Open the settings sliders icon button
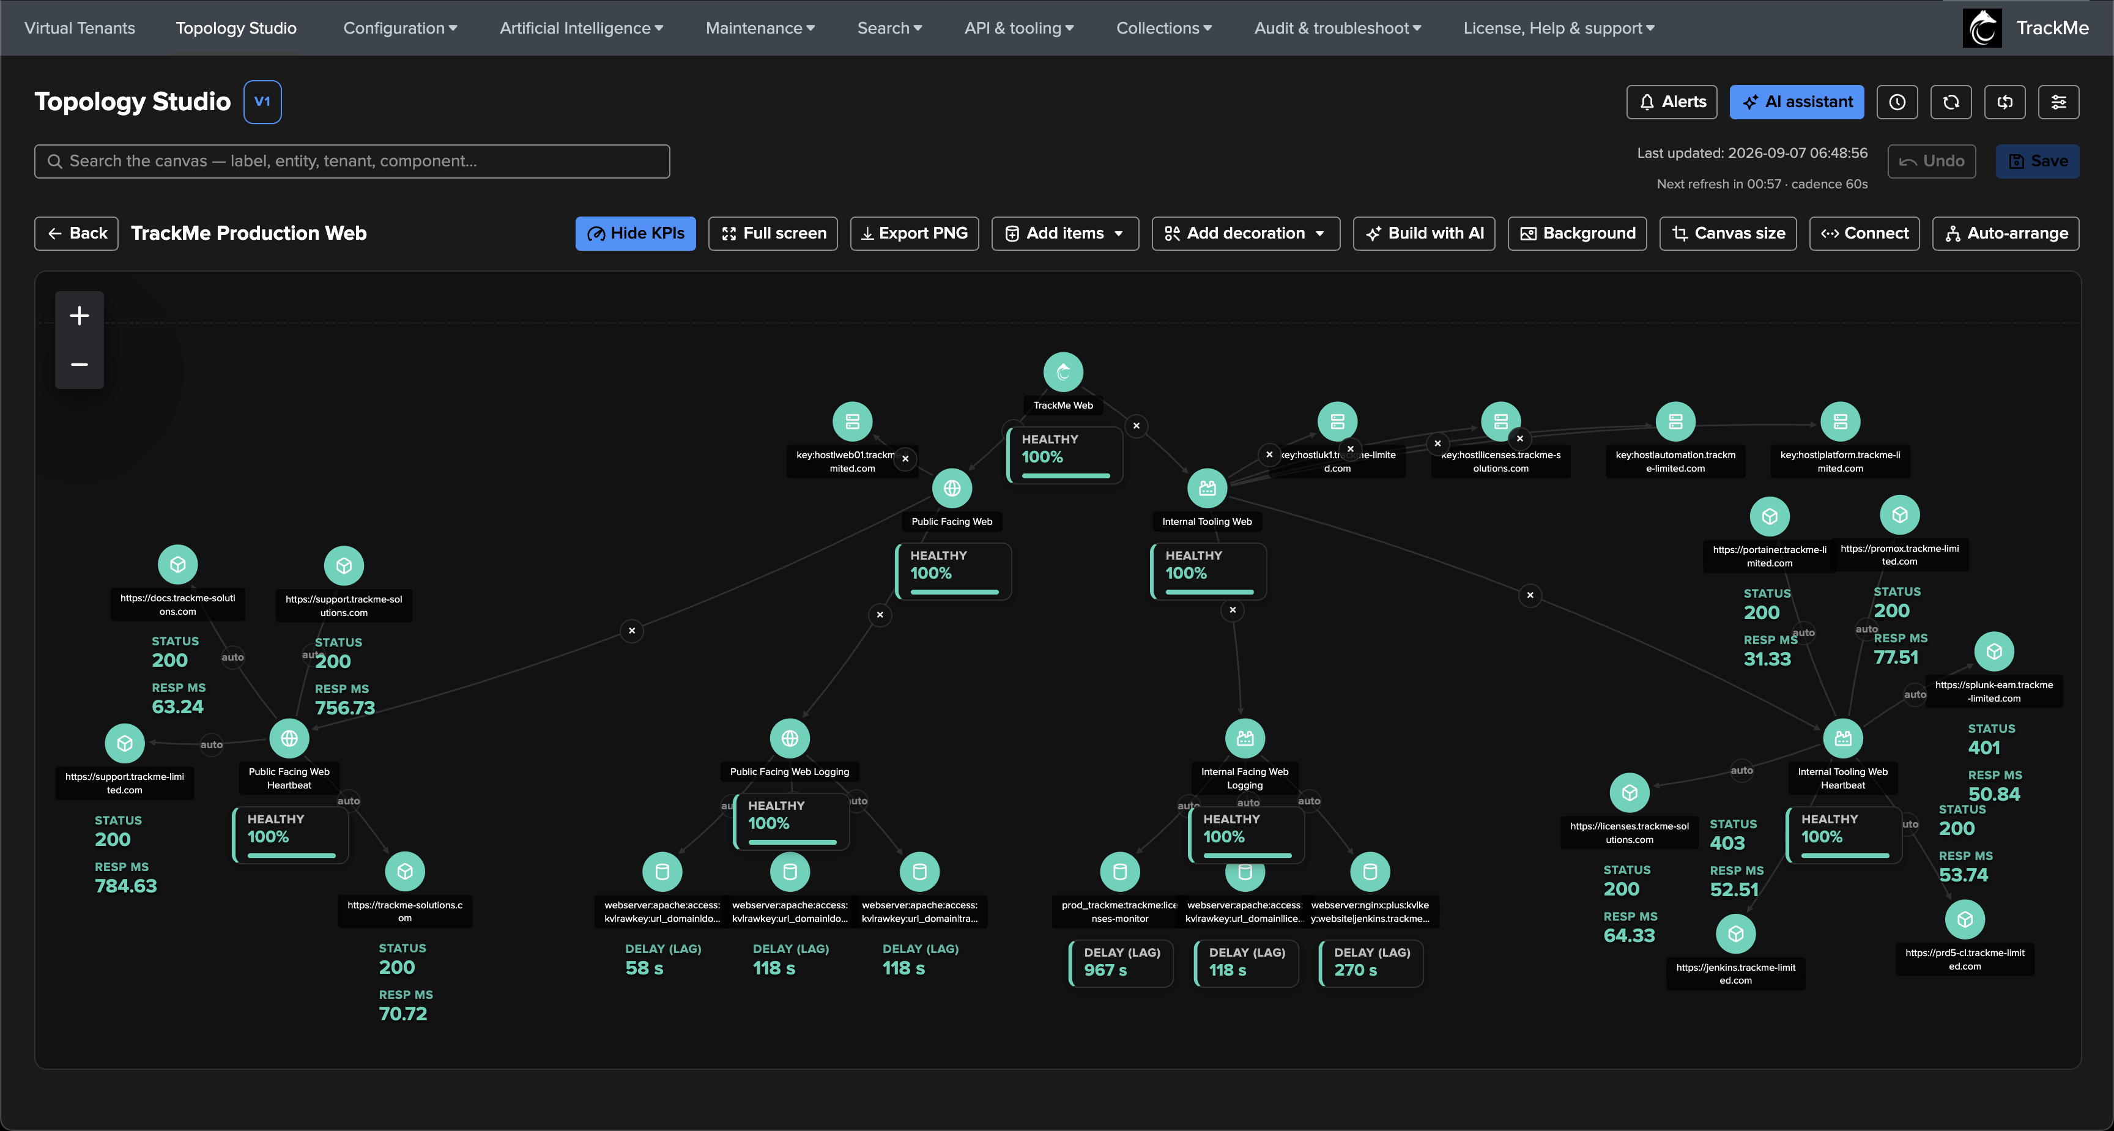This screenshot has width=2114, height=1131. pos(2059,102)
